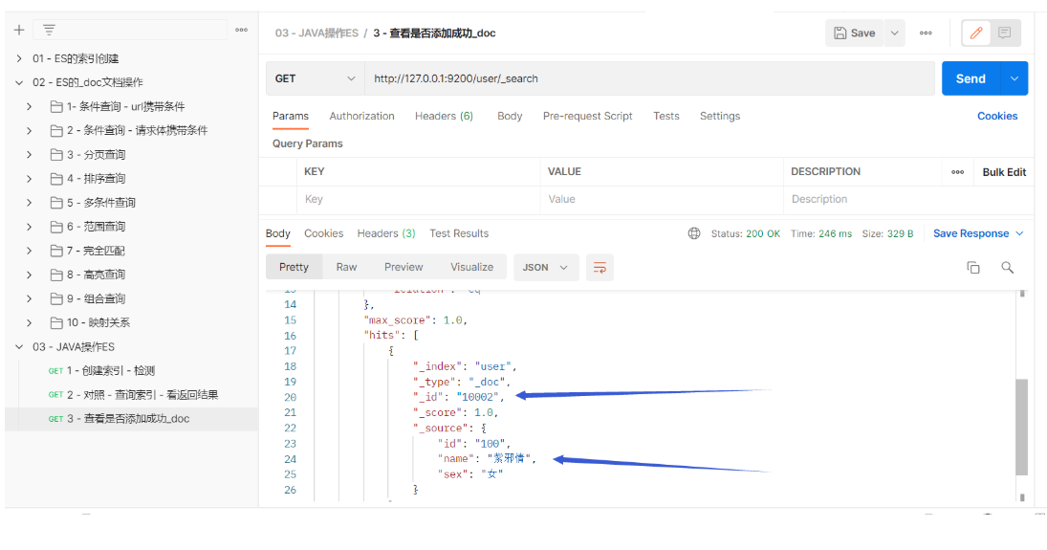Expand the 01 - ES的索引创建 collection
Image resolution: width=1047 pixels, height=550 pixels.
tap(19, 58)
